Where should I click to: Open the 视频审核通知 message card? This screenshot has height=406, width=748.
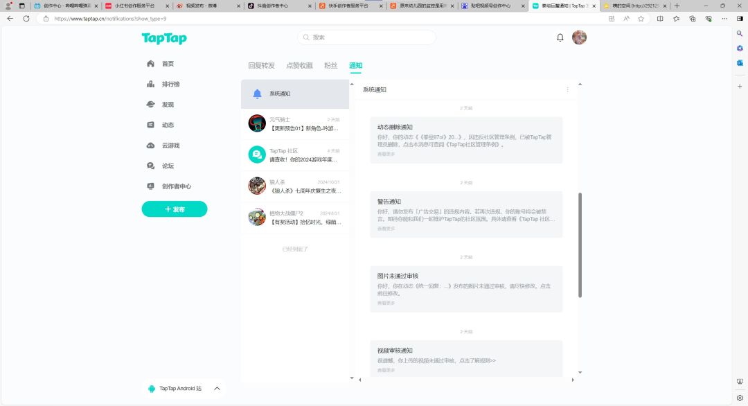pyautogui.click(x=466, y=358)
